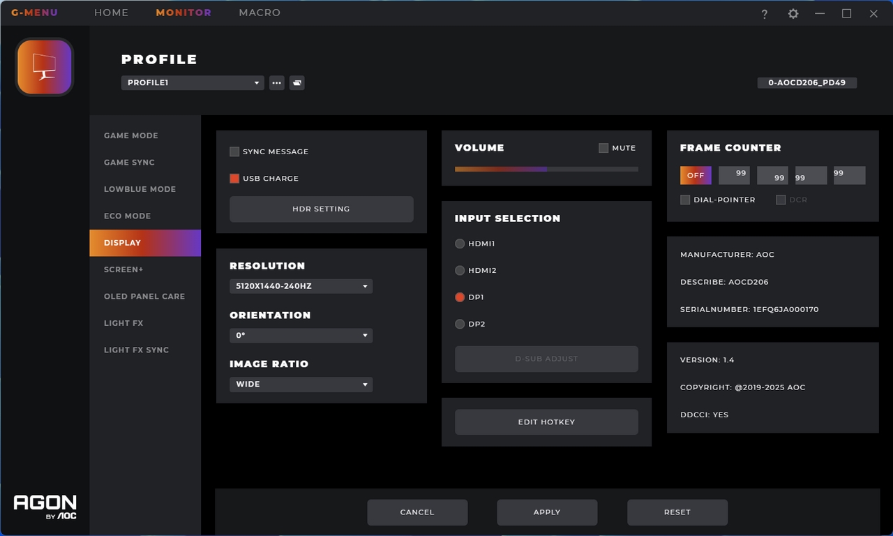The height and width of the screenshot is (536, 893).
Task: Open the Eco Mode section
Action: [x=145, y=216]
